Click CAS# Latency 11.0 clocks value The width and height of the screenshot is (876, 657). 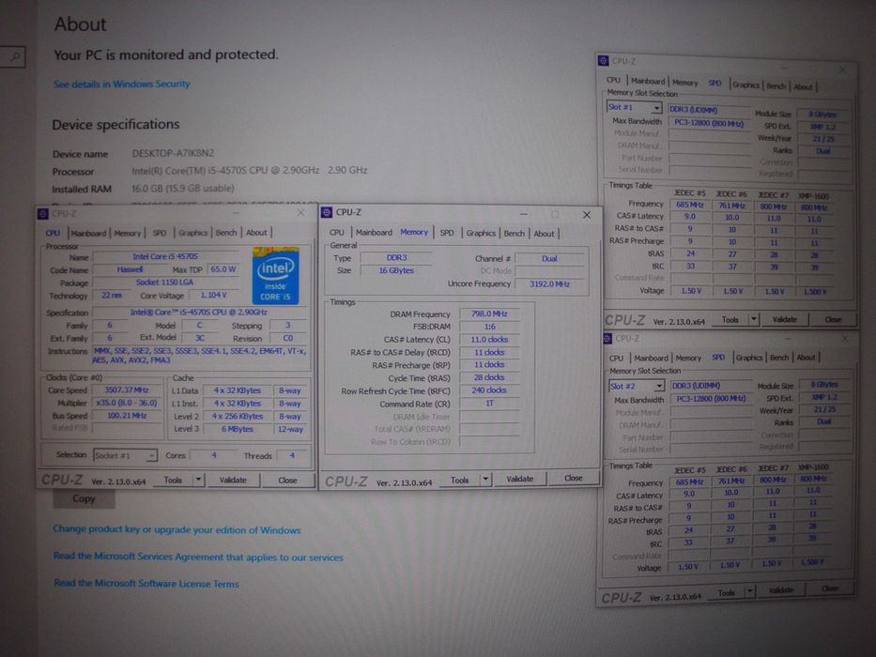(489, 339)
